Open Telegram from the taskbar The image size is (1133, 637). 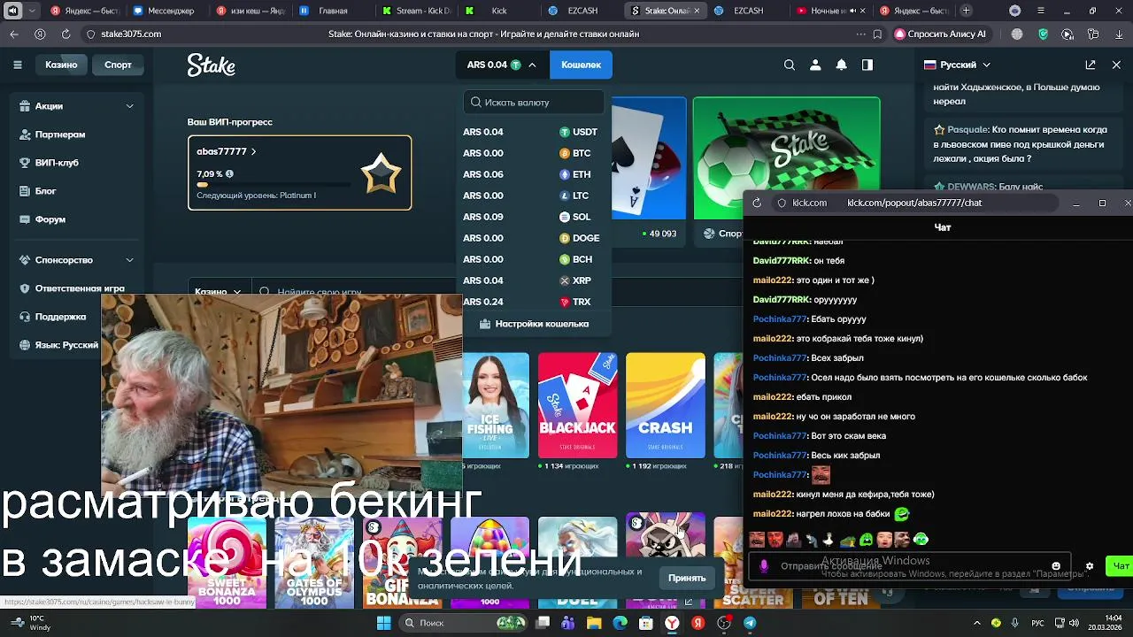coord(750,623)
